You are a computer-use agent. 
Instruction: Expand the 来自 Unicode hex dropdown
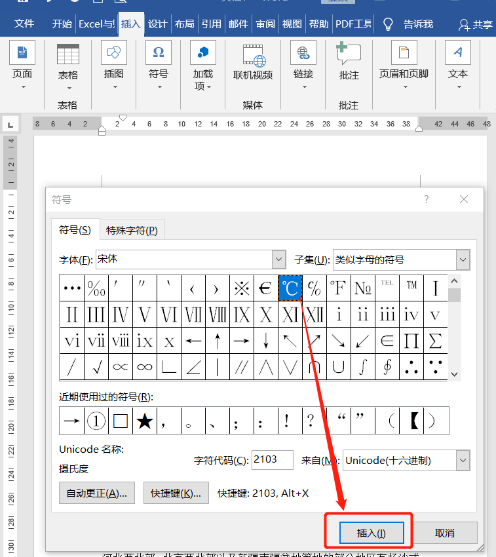463,461
